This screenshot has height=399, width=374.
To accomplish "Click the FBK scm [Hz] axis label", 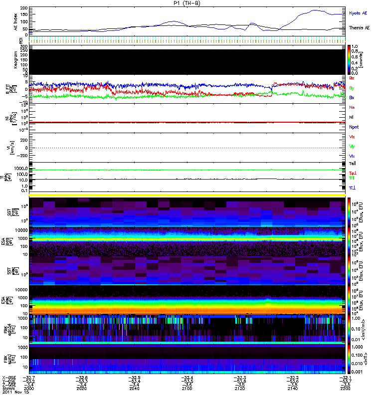I will click(9, 358).
